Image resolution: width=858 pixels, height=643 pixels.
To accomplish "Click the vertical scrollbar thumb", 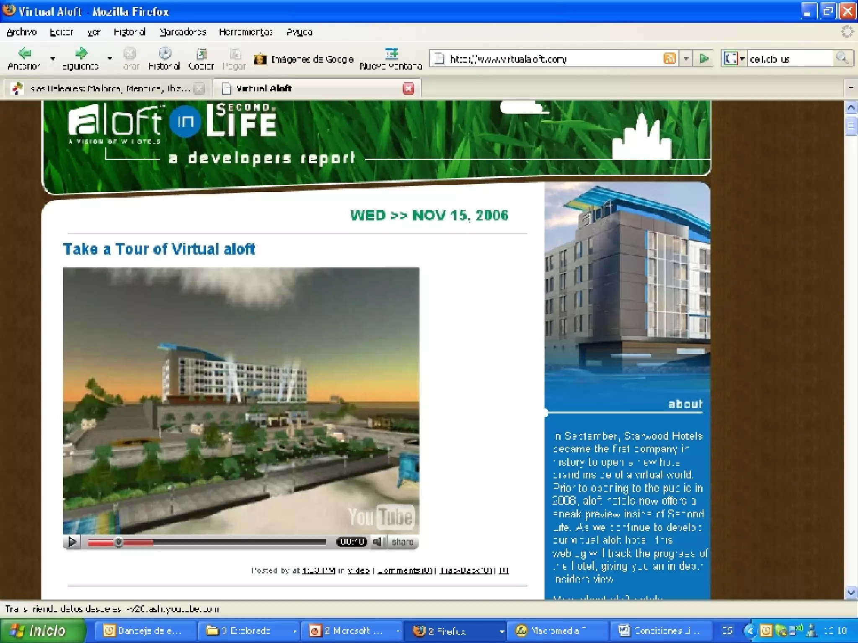I will coord(851,126).
